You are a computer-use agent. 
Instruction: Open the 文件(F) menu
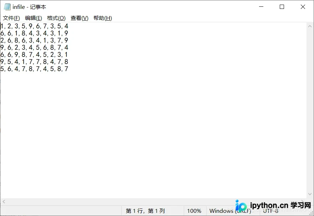pos(11,18)
